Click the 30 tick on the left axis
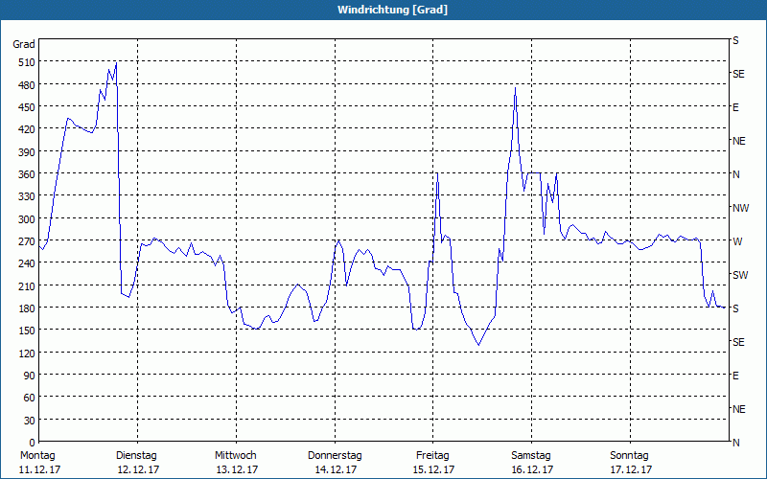The image size is (767, 479). [x=28, y=421]
